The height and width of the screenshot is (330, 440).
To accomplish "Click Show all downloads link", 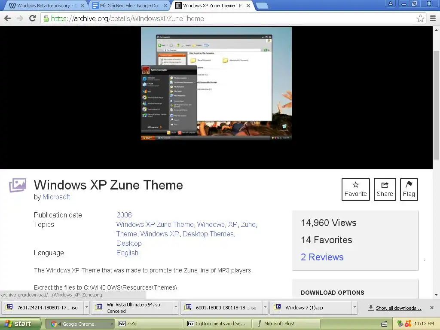I will coord(398,308).
